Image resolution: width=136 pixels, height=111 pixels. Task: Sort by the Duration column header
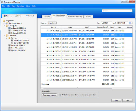tap(103, 27)
